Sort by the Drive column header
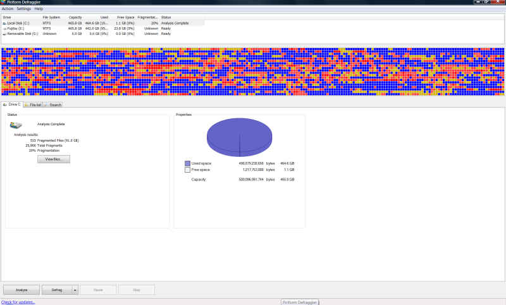This screenshot has width=506, height=305. (x=22, y=18)
